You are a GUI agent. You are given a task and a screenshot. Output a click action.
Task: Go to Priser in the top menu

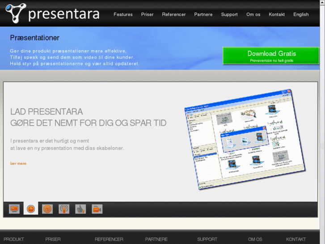[147, 14]
